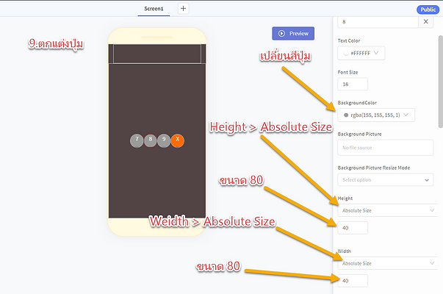Open the Width Absolute Size dropdown

point(388,263)
